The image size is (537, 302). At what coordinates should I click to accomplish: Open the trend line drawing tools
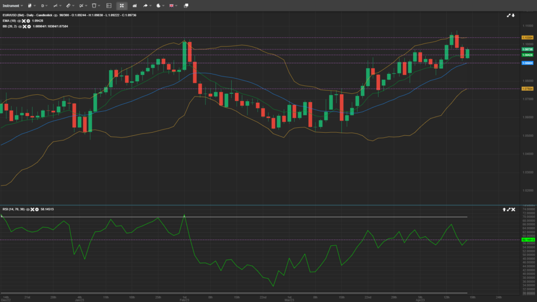[x=55, y=5]
